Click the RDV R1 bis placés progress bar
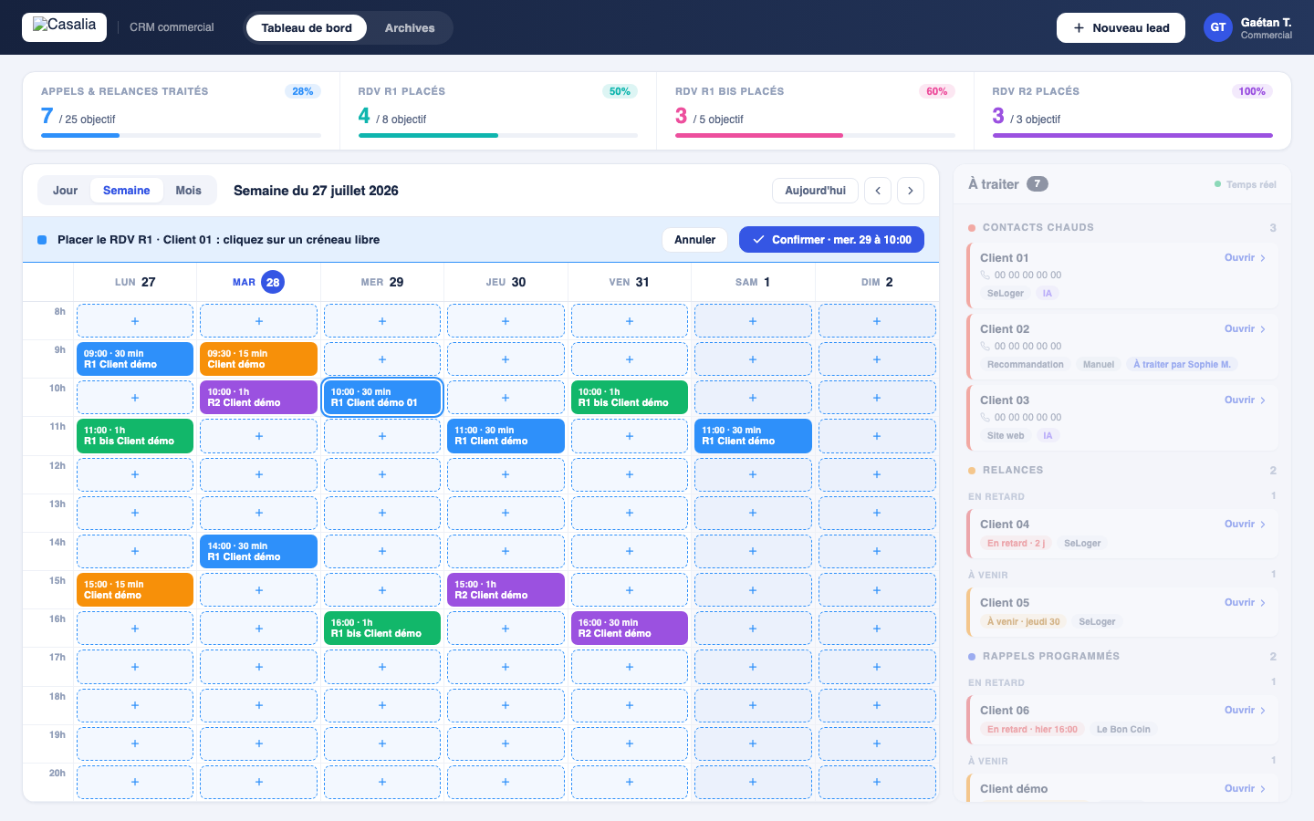Screen dimensions: 1314x821 tap(815, 136)
